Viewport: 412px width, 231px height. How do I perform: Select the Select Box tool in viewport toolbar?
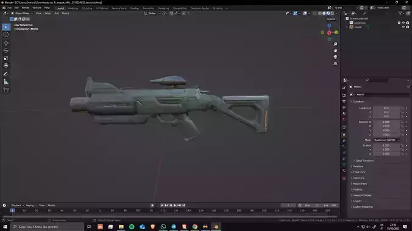[x=6, y=27]
